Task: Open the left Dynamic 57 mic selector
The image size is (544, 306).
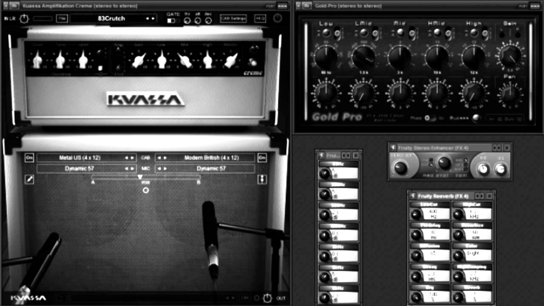Action: (87, 169)
